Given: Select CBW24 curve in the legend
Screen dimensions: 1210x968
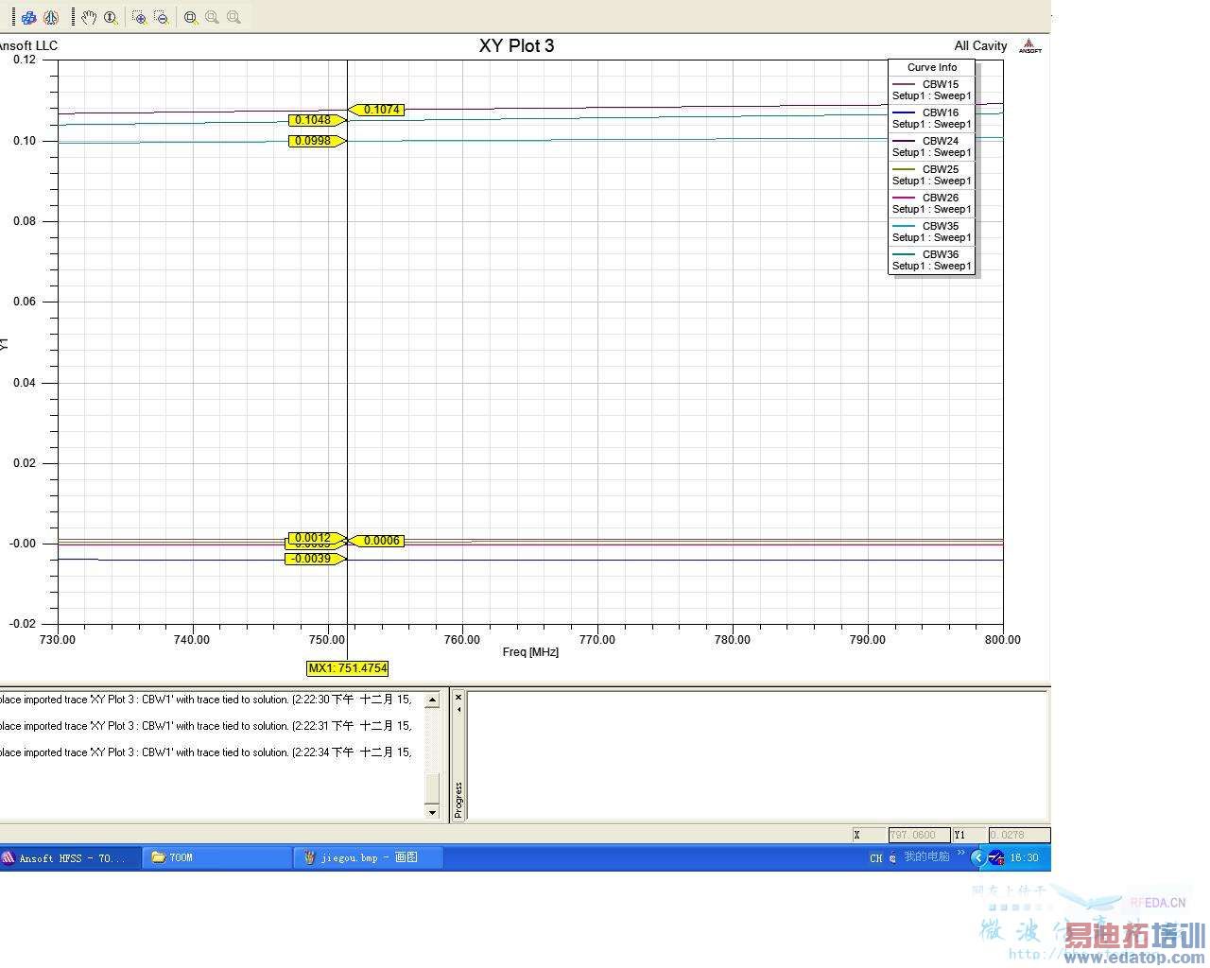Looking at the screenshot, I should pos(932,147).
